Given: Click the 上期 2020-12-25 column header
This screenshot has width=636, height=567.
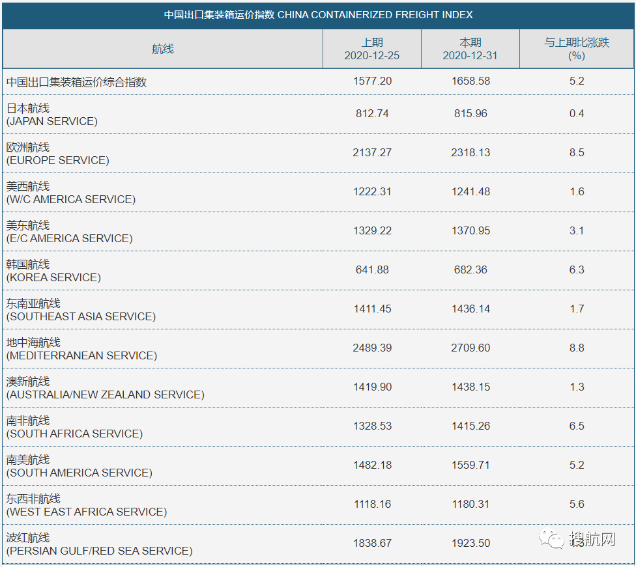Looking at the screenshot, I should 372,48.
